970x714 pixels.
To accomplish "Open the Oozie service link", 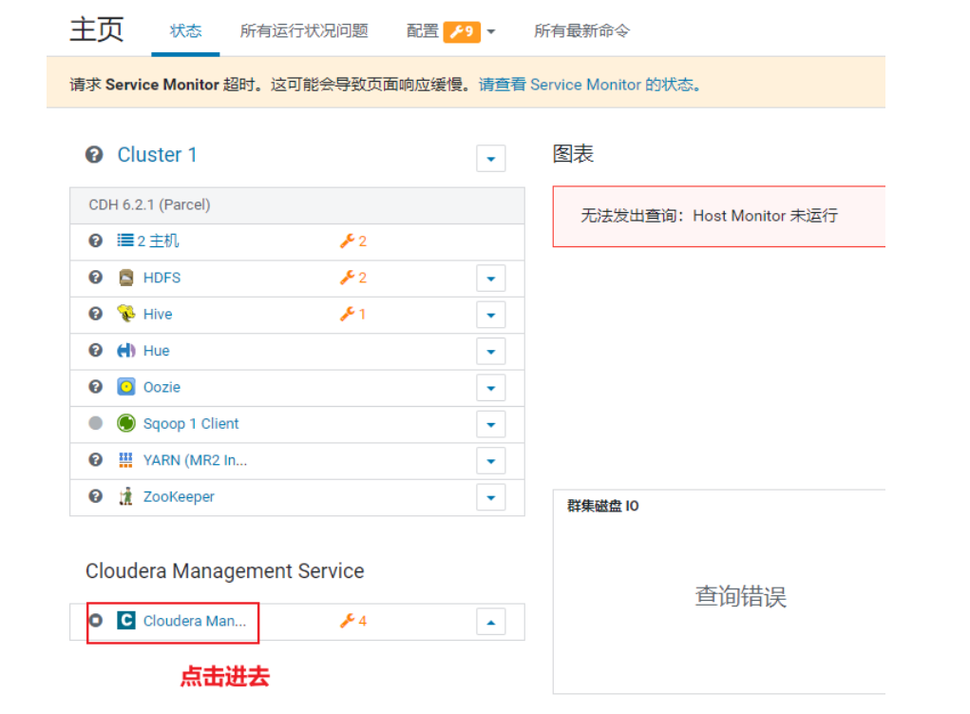I will click(162, 387).
